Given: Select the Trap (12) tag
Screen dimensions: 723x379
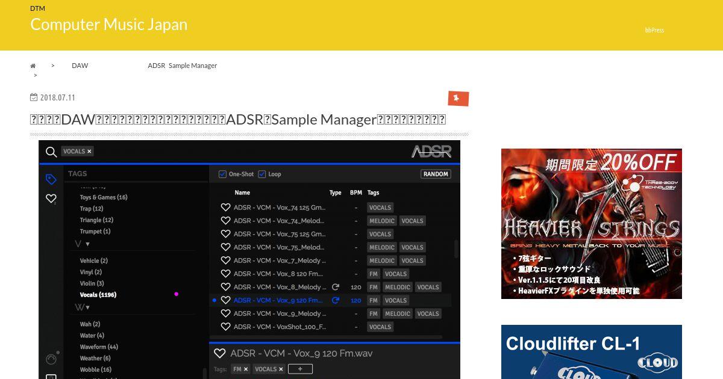Looking at the screenshot, I should (x=92, y=209).
